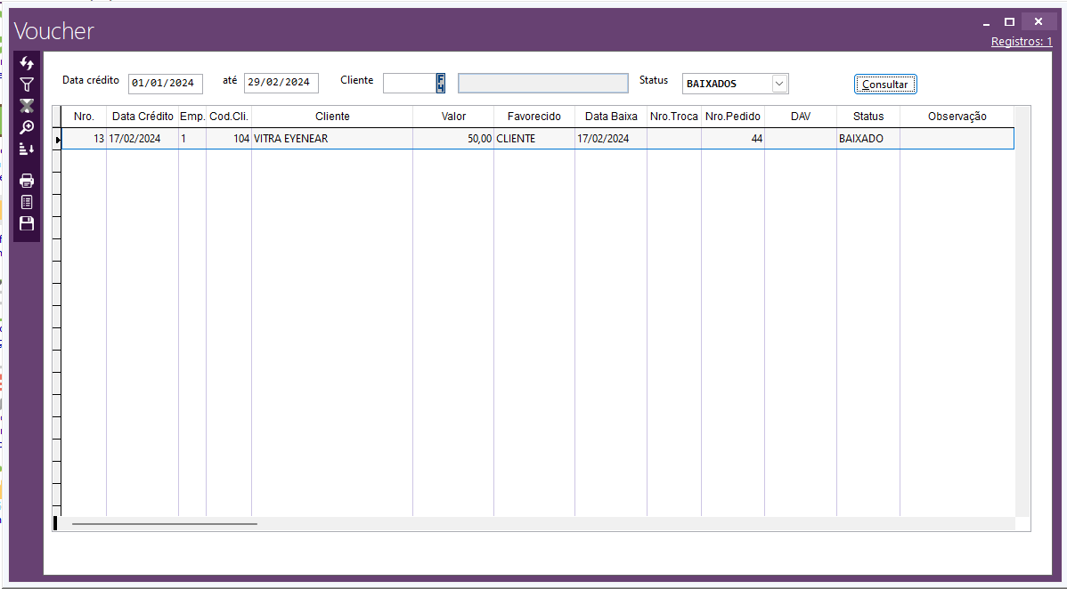The image size is (1067, 589).
Task: Click the clear filter X icon
Action: tap(27, 106)
